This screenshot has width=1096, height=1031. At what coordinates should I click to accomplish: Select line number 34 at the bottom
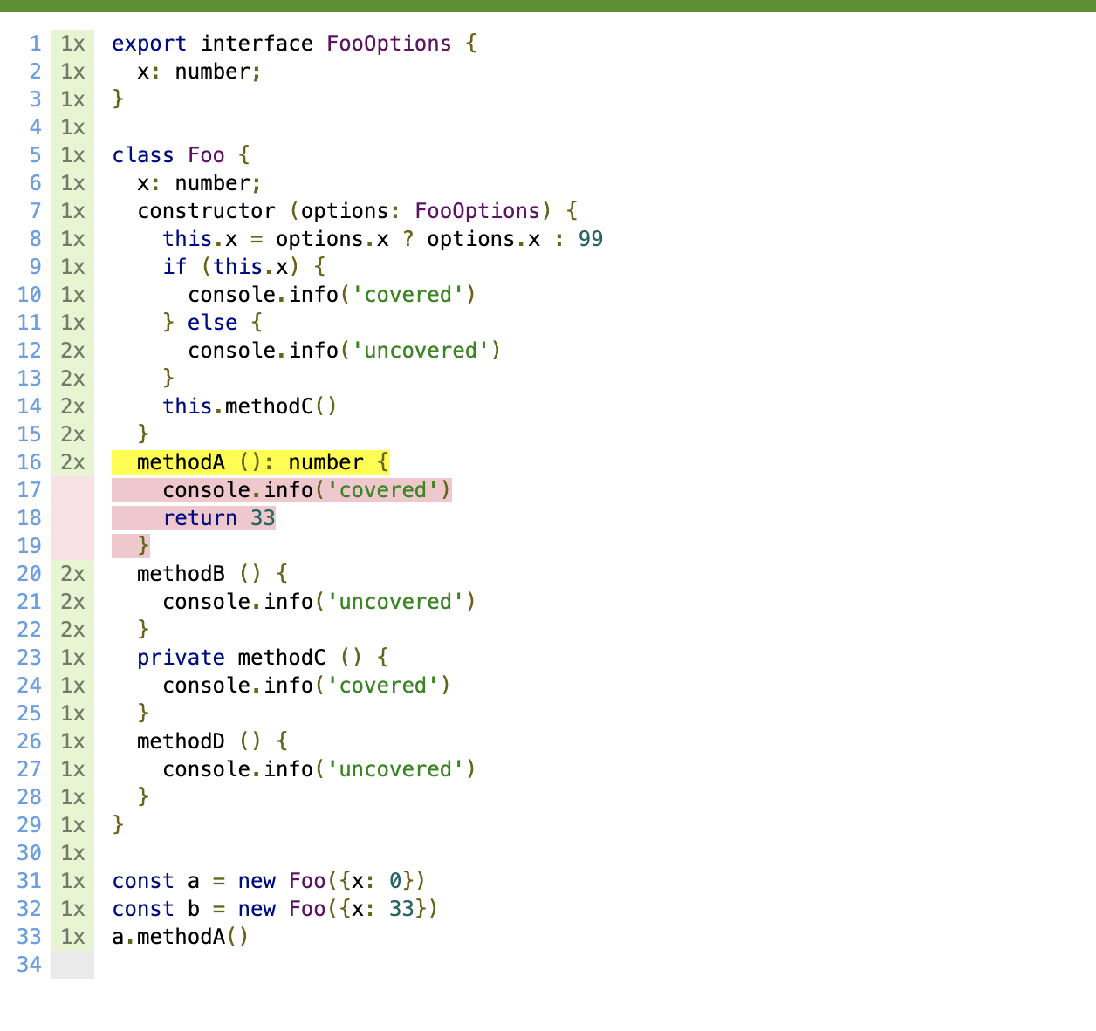click(29, 965)
